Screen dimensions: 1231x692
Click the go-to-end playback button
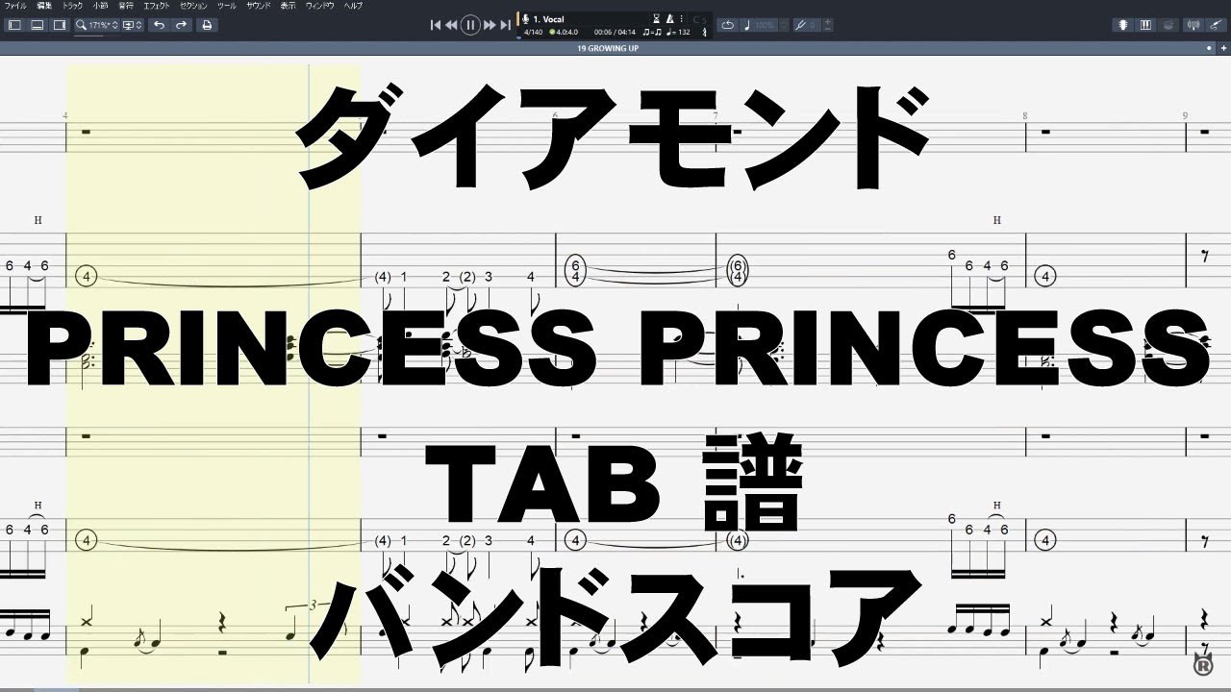[504, 24]
